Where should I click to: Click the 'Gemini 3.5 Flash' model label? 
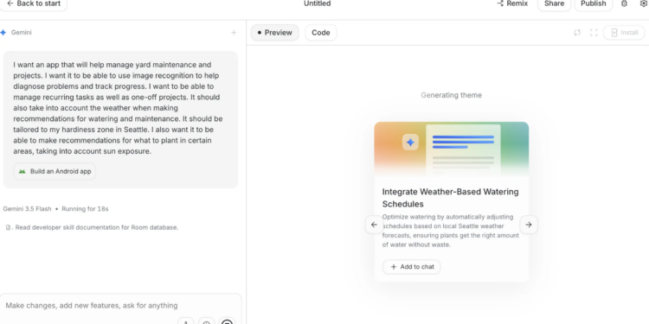click(x=28, y=209)
